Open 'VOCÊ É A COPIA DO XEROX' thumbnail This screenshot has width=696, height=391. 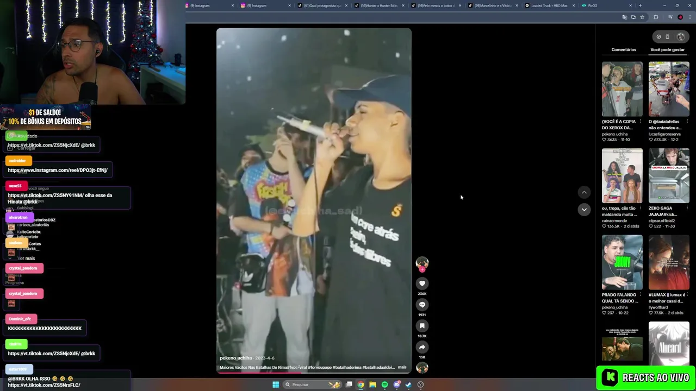tap(622, 89)
